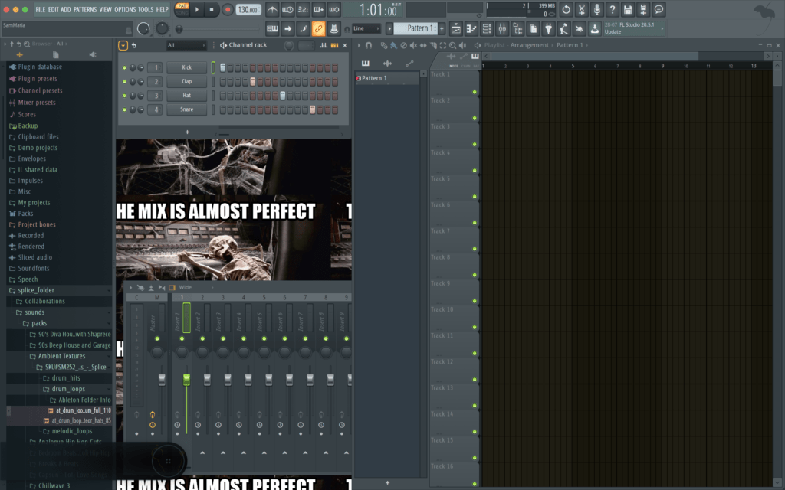
Task: Open the PATTERNS menu
Action: 85,9
